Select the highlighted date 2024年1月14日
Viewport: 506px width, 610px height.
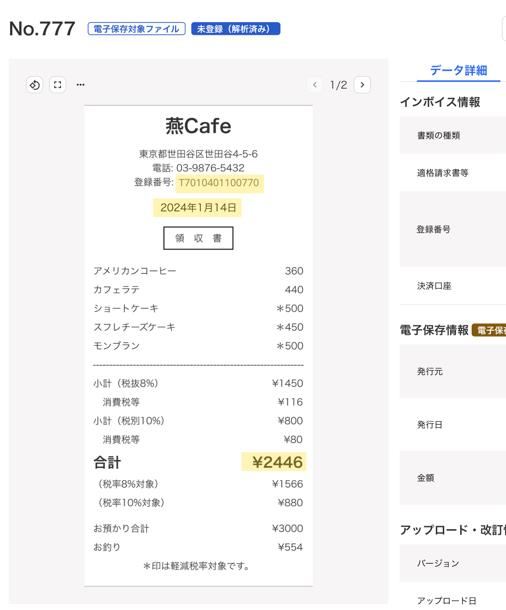pyautogui.click(x=198, y=207)
